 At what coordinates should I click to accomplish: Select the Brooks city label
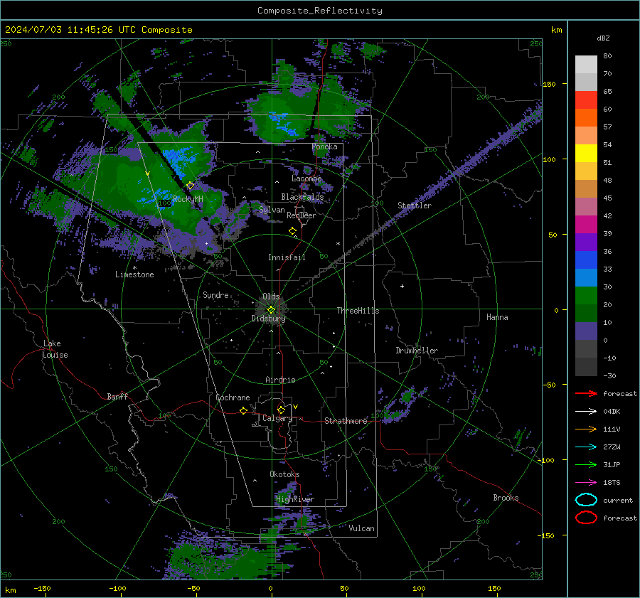pyautogui.click(x=506, y=498)
